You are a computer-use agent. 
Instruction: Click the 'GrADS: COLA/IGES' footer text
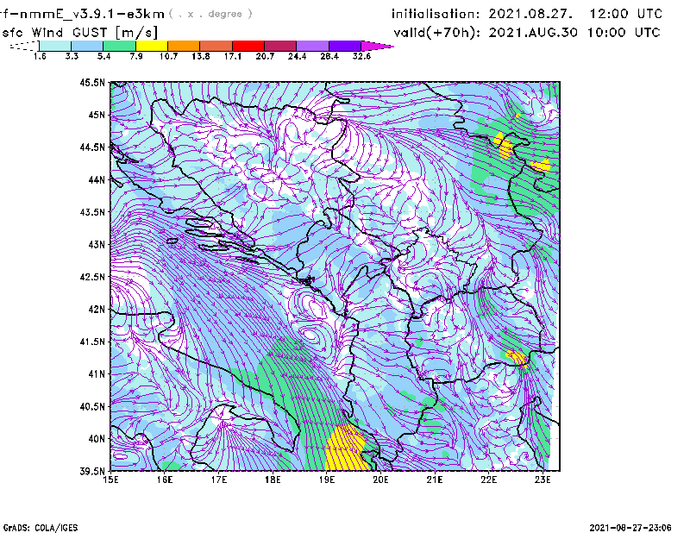coord(41,528)
